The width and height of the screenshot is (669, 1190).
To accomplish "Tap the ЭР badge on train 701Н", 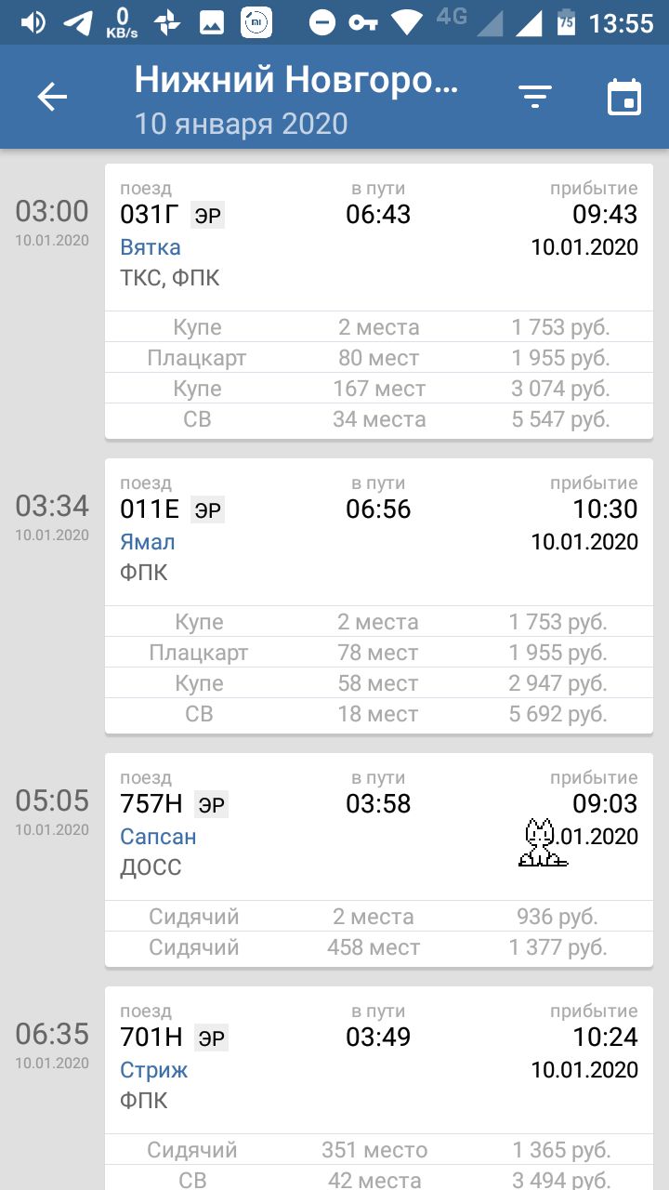I will (212, 1038).
